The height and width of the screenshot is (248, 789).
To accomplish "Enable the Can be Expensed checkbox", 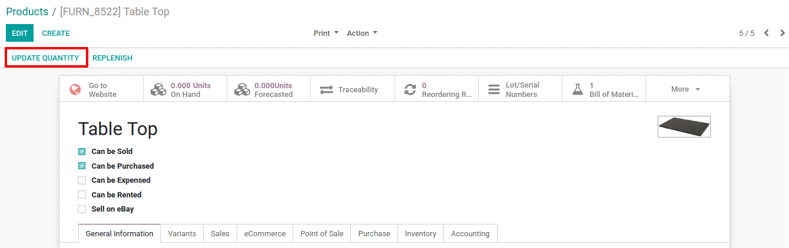I will pos(82,180).
